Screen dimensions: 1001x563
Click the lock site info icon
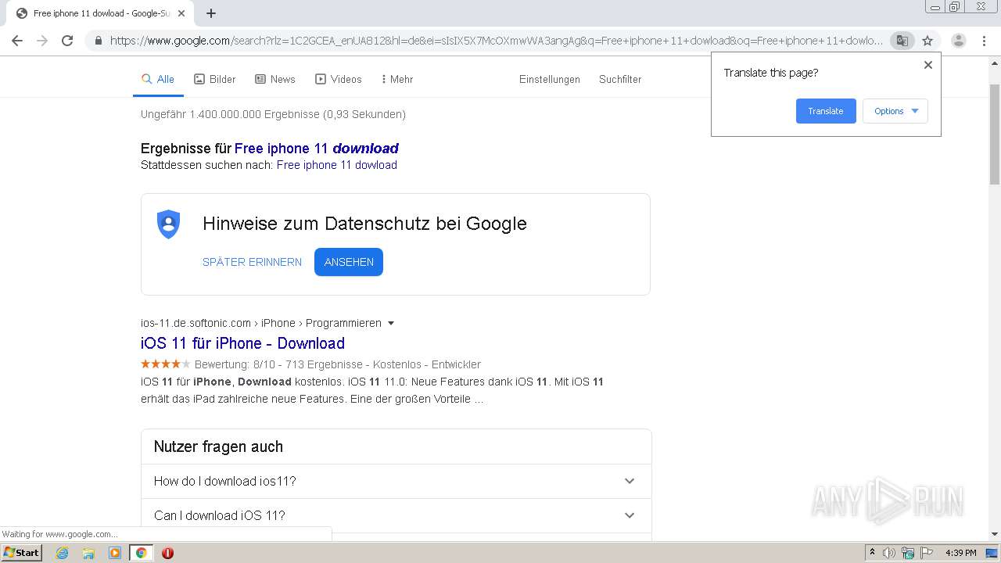click(x=99, y=41)
